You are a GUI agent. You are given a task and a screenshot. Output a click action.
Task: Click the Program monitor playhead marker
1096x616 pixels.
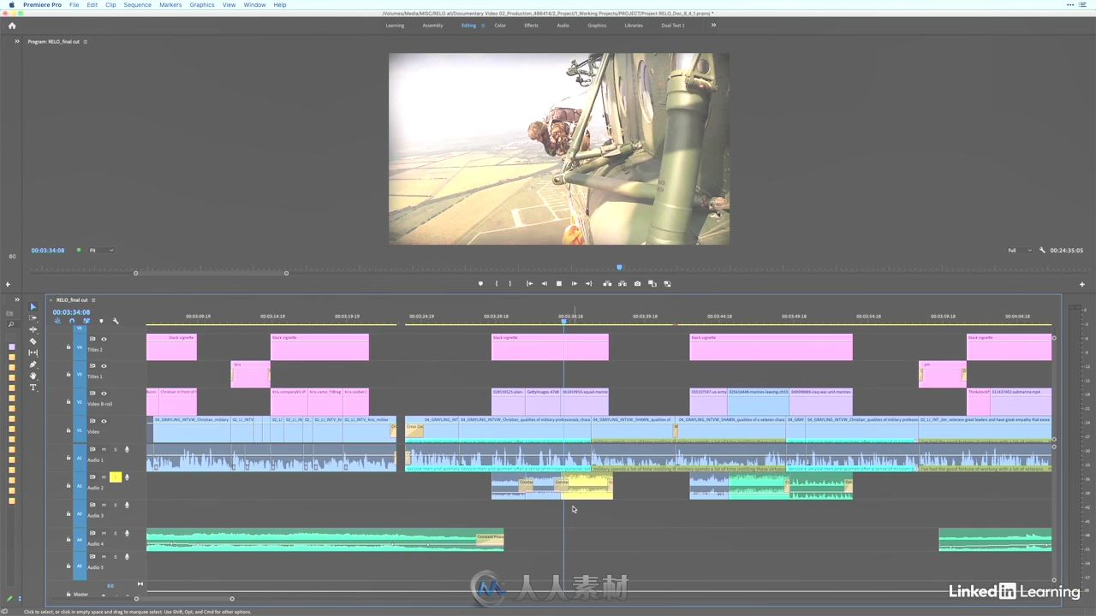(619, 268)
